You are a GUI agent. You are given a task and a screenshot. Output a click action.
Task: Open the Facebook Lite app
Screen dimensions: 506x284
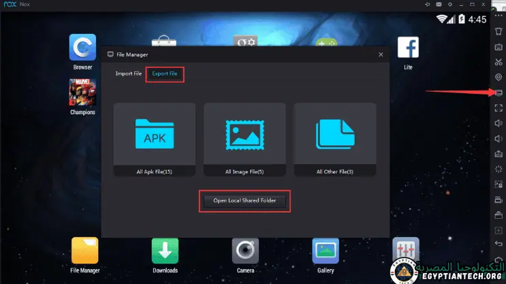(x=408, y=48)
